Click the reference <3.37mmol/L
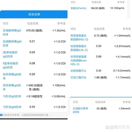Screen dimensions: 132x132 point(122,46)
